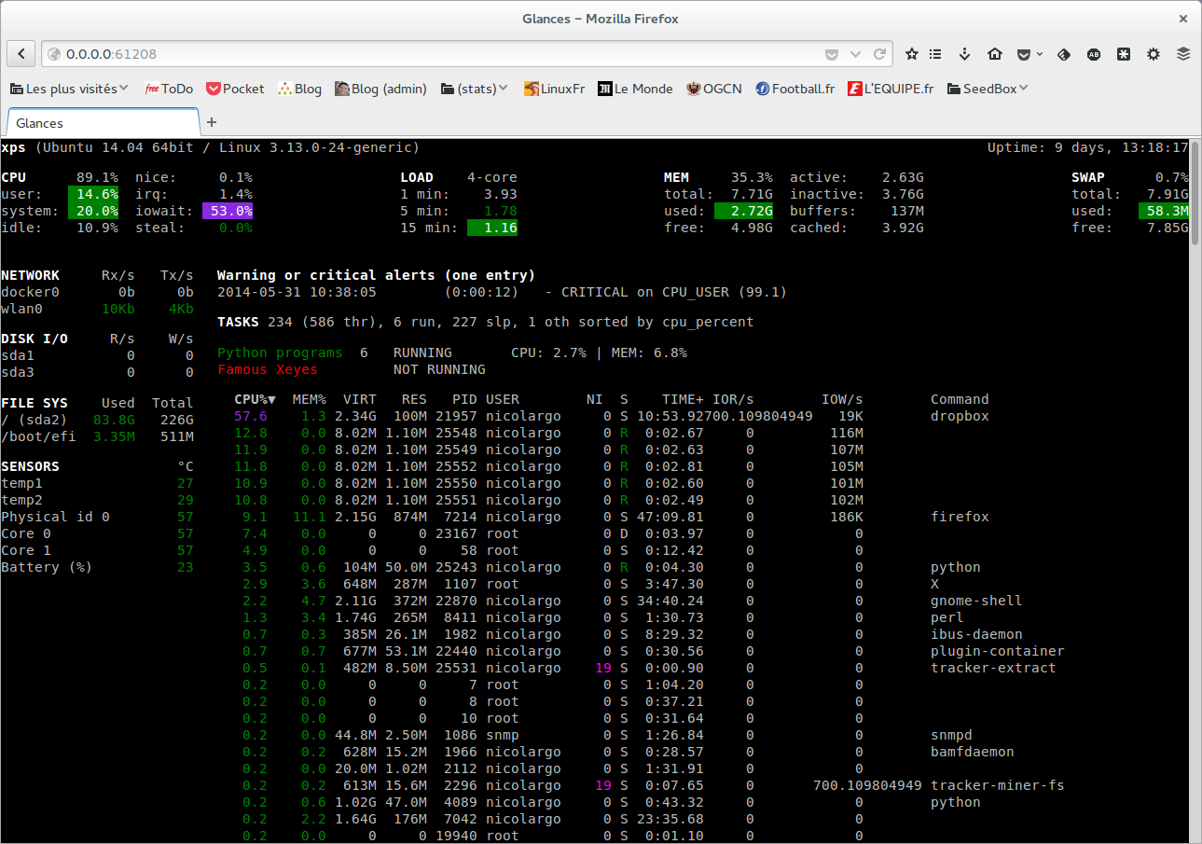Open the Le Monde bookmark

tap(635, 89)
